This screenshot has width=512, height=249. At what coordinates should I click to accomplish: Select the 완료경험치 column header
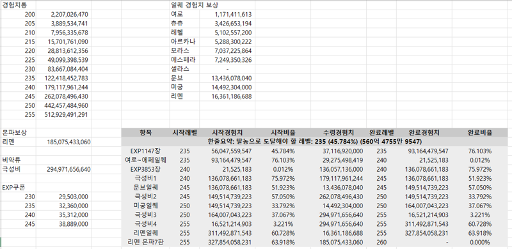(424, 133)
